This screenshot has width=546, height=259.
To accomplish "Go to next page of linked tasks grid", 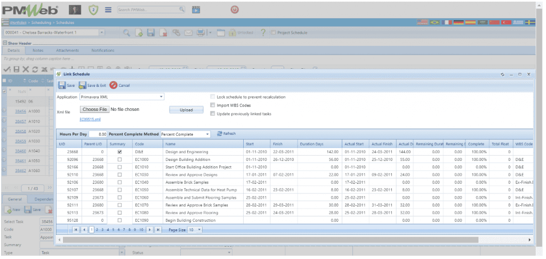I will [x=150, y=230].
